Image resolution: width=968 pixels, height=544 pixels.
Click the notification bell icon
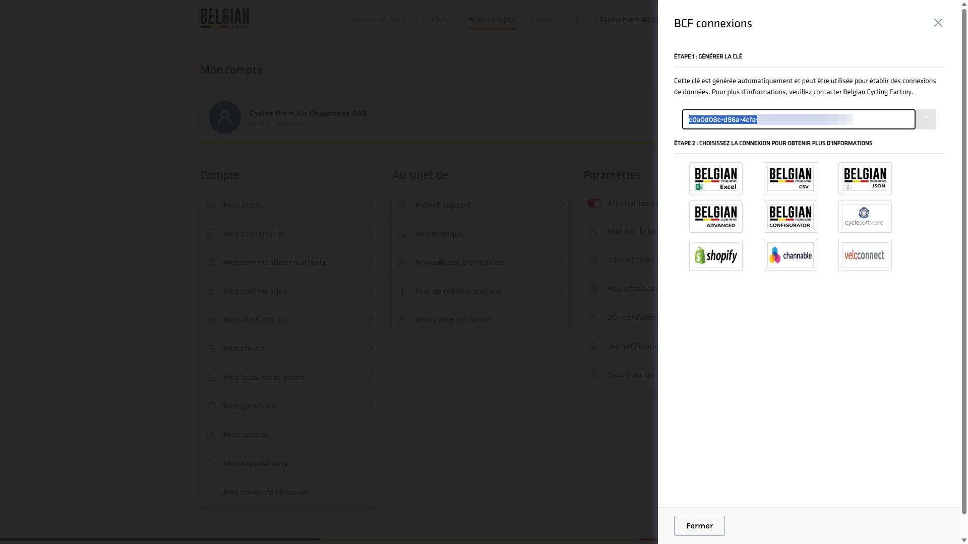click(575, 20)
